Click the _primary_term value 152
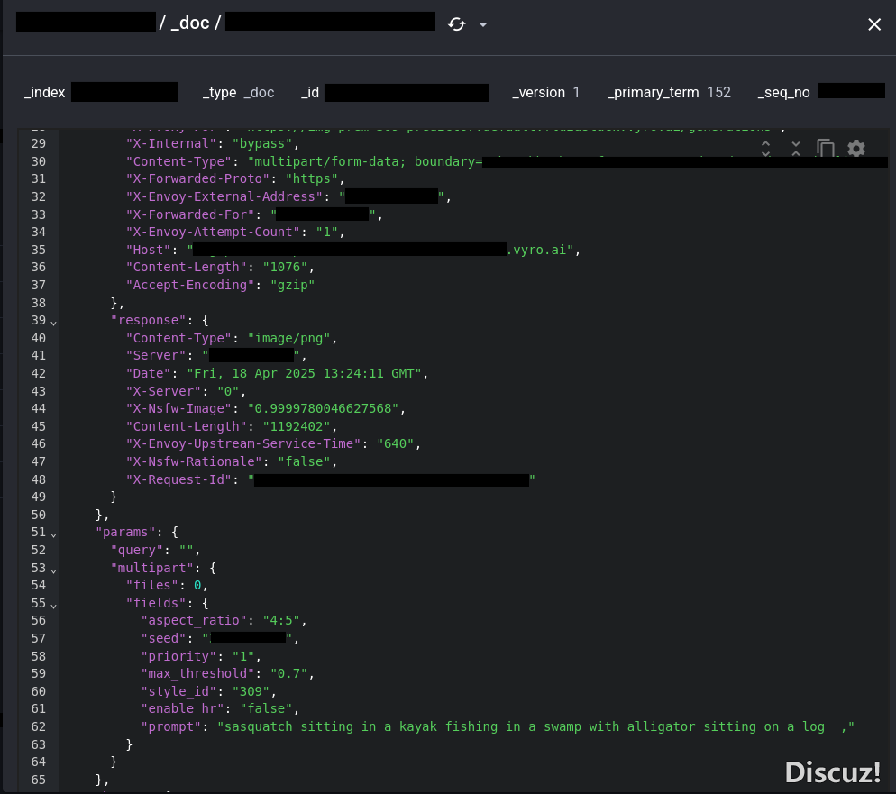 718,93
